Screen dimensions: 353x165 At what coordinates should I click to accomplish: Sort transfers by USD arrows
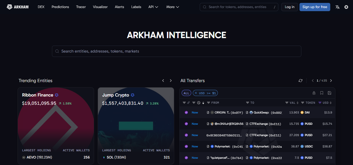tap(331, 103)
